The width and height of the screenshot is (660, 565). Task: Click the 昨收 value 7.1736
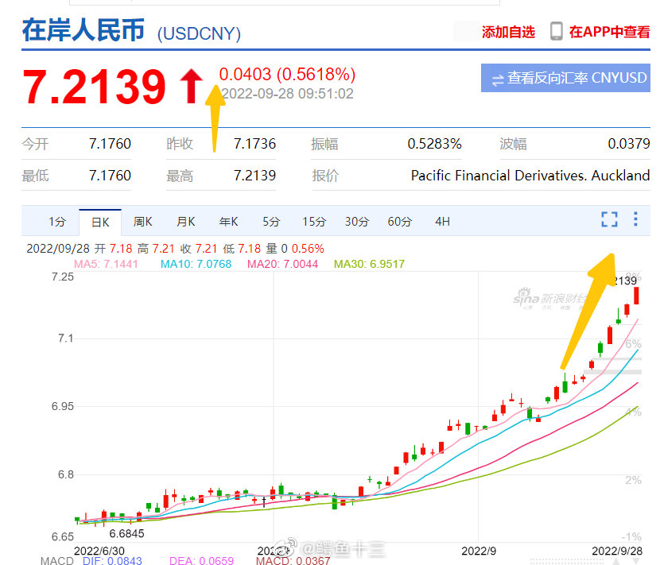(x=254, y=144)
